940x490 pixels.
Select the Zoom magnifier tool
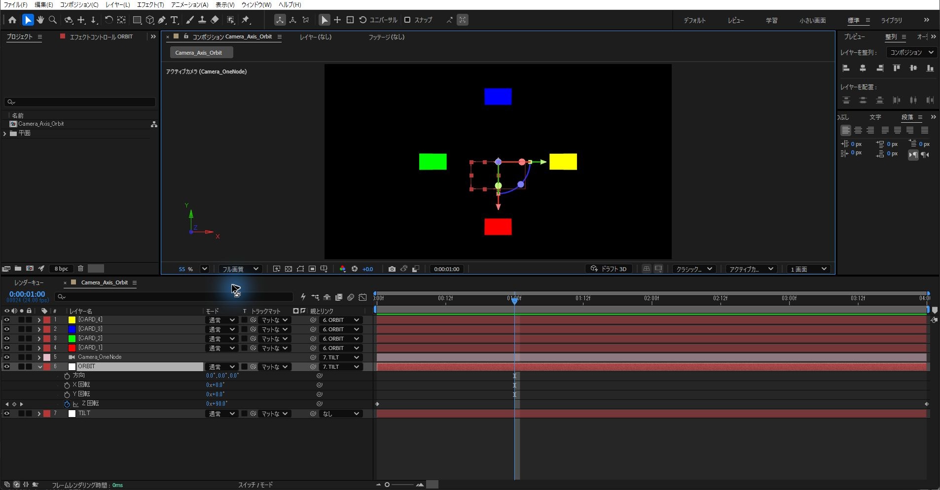[53, 20]
